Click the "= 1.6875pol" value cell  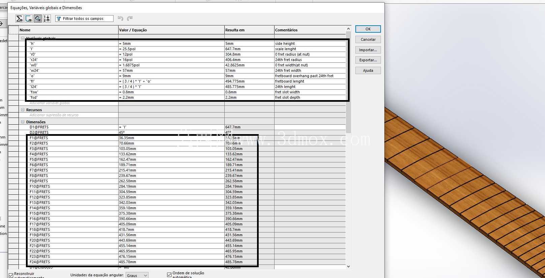click(171, 65)
